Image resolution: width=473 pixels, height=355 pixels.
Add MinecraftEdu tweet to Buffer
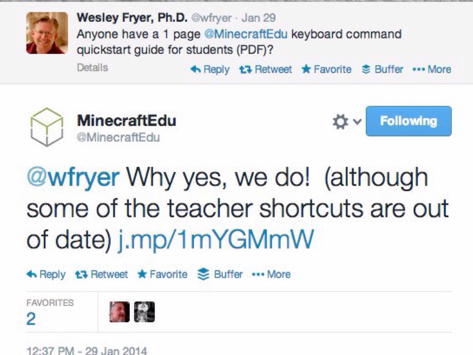pos(220,274)
